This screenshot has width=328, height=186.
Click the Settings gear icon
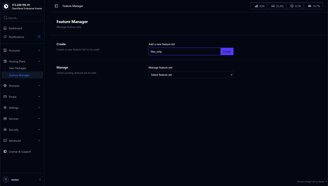(x=5, y=108)
